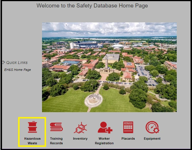
Task: Click the Inventory text label
Action: click(80, 139)
